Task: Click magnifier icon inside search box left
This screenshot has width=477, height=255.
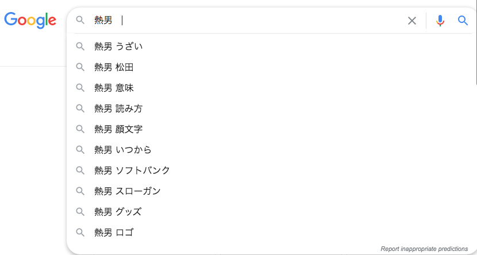Action: [80, 21]
